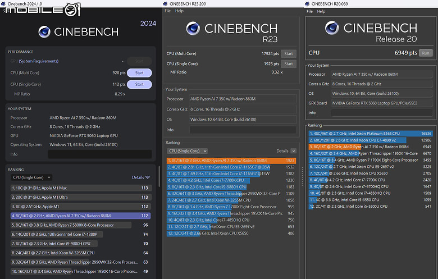Viewport: 438px width, 279px height.
Task: Select Core i7-4850HQ row in R23 ranking
Action: click(x=231, y=220)
